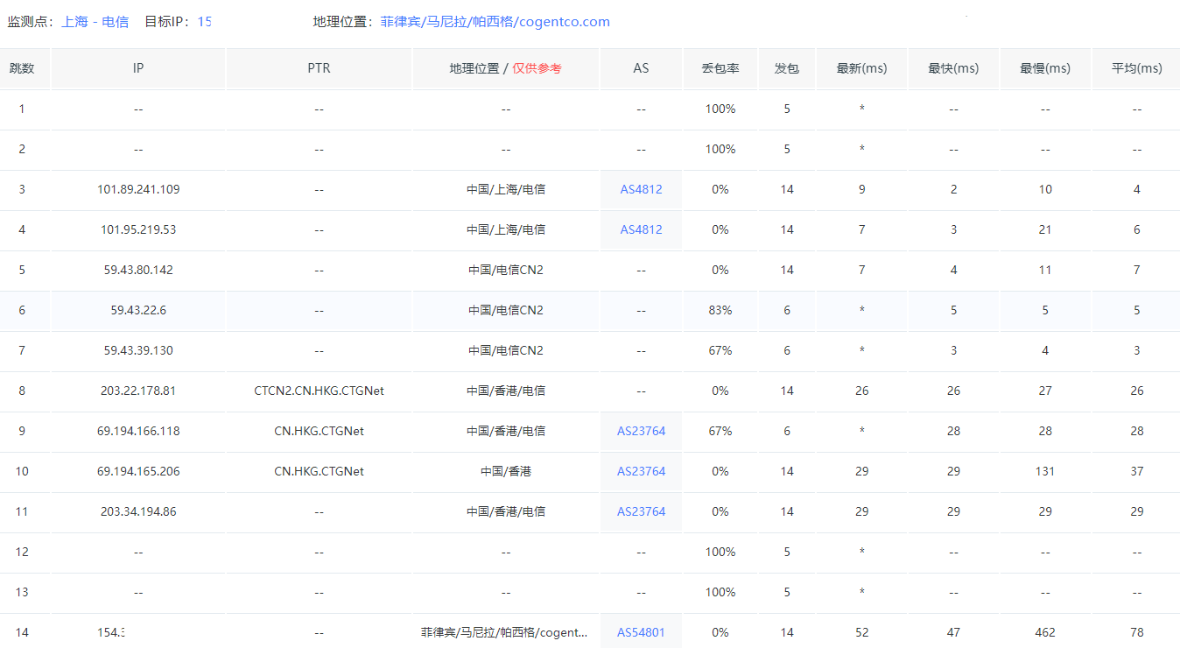Click the 最新(ms) column header
The width and height of the screenshot is (1180, 648).
(861, 68)
